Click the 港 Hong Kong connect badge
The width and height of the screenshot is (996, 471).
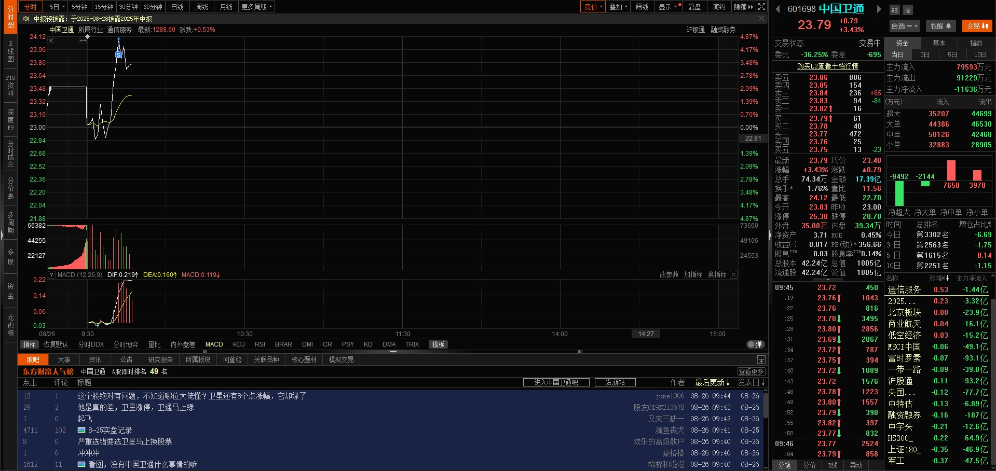pos(907,10)
